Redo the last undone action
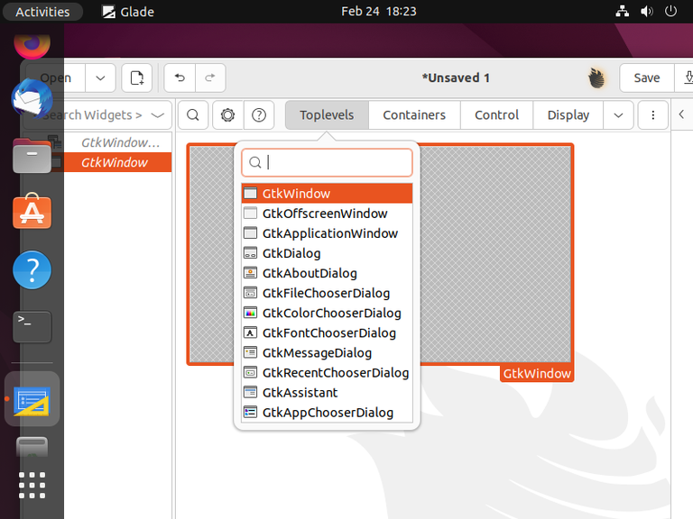The height and width of the screenshot is (519, 693). pos(210,78)
